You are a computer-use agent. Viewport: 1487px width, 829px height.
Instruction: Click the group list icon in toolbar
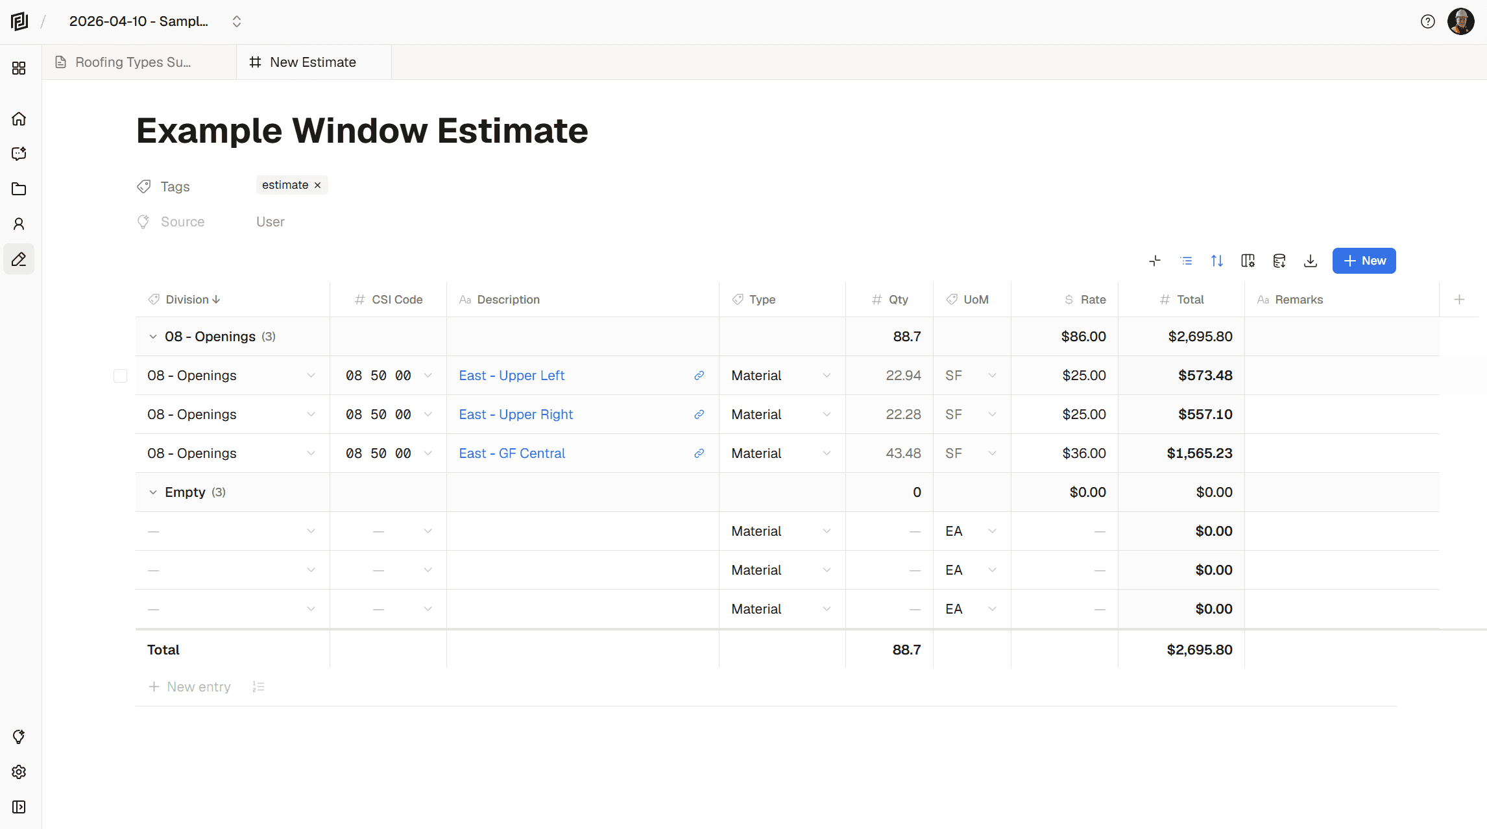click(x=1186, y=261)
